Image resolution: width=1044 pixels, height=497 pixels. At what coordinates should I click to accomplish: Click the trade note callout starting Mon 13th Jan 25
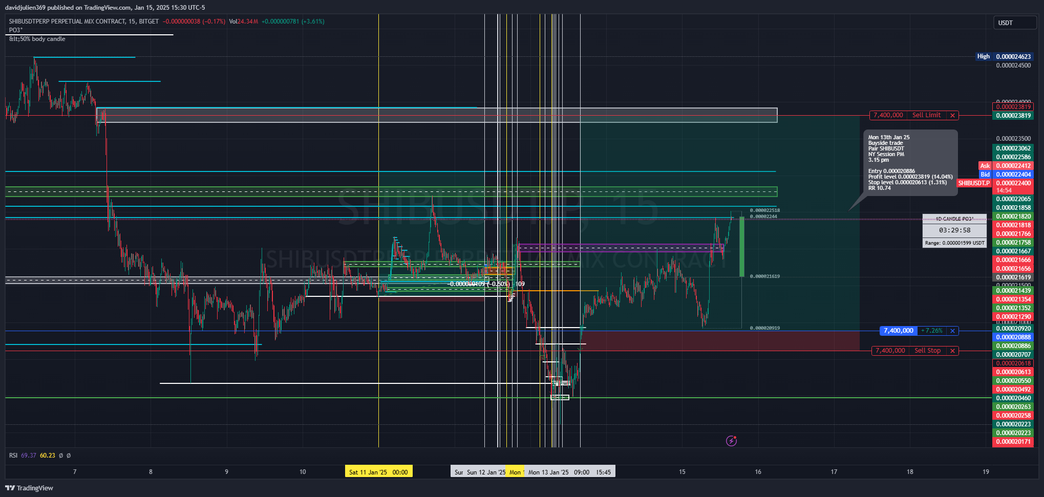coord(910,163)
